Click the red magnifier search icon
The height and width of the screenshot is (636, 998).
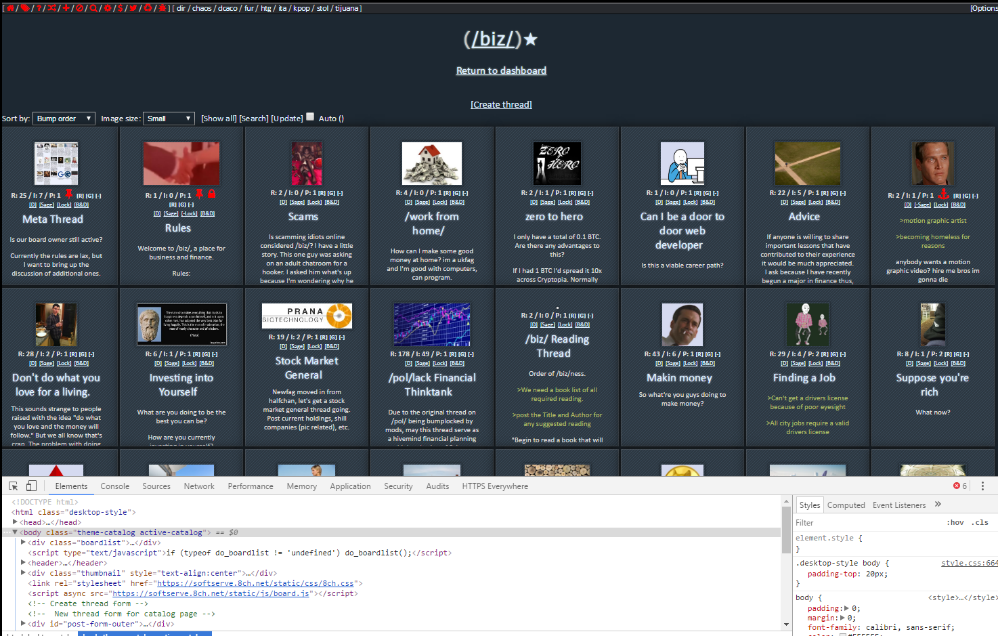click(x=93, y=8)
